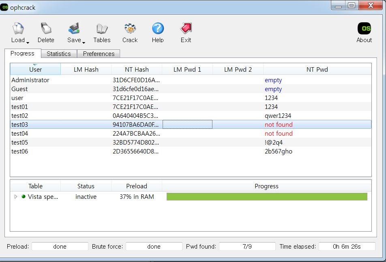Viewport: 386px width, 262px height.
Task: Click the Time elapsed 0h 6m 26s field
Action: (x=347, y=246)
